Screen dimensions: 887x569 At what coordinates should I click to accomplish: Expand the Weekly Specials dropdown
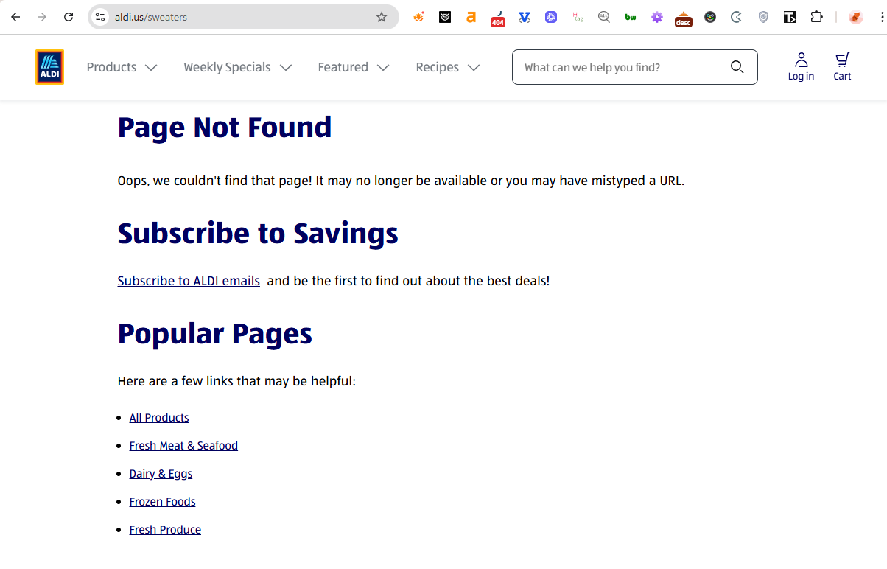(x=237, y=67)
